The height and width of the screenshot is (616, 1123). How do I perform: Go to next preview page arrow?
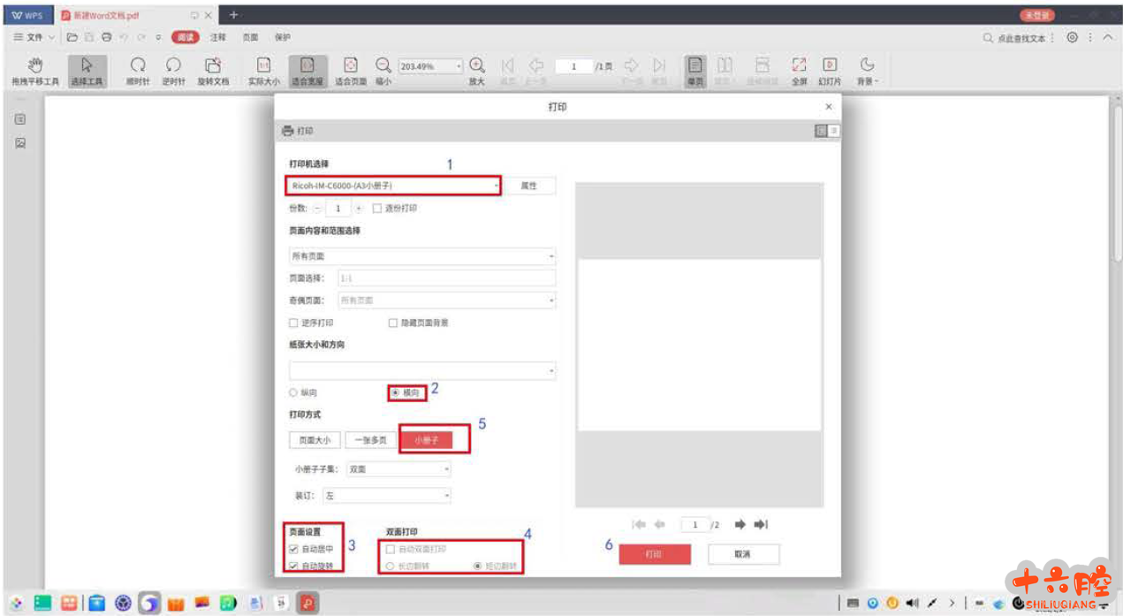click(740, 525)
